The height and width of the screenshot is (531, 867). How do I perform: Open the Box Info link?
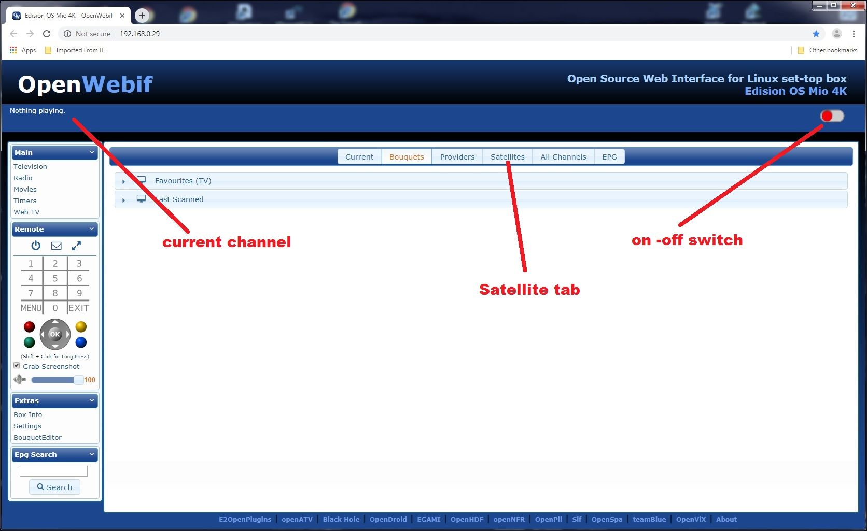[28, 414]
